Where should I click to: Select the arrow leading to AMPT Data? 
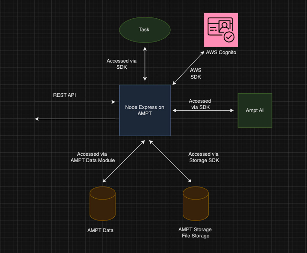(124, 161)
